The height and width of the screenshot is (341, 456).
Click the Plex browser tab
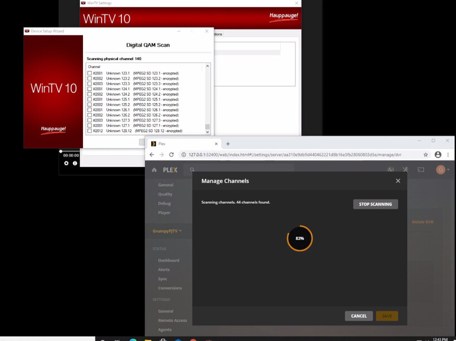click(x=185, y=144)
